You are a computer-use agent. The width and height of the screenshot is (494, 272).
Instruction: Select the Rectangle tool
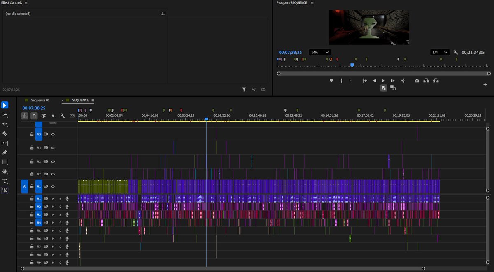pyautogui.click(x=5, y=162)
